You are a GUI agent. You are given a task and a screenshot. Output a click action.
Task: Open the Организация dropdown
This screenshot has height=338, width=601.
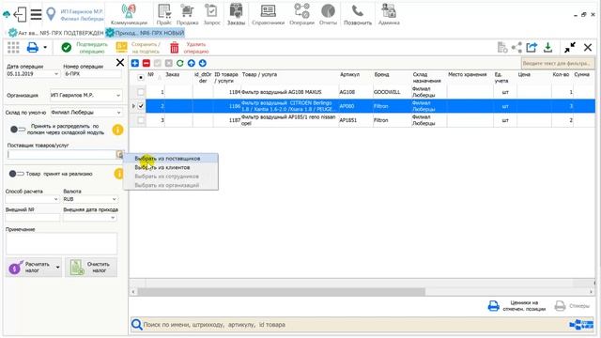point(118,95)
